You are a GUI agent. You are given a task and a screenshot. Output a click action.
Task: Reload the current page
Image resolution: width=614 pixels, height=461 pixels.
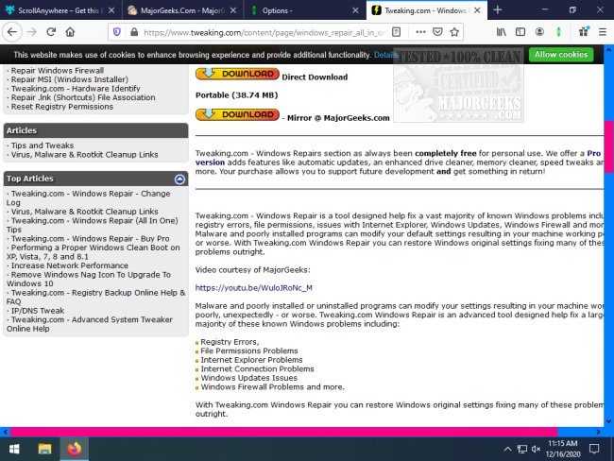click(x=51, y=32)
